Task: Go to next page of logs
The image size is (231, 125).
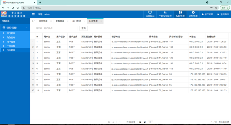Action: 140,122
